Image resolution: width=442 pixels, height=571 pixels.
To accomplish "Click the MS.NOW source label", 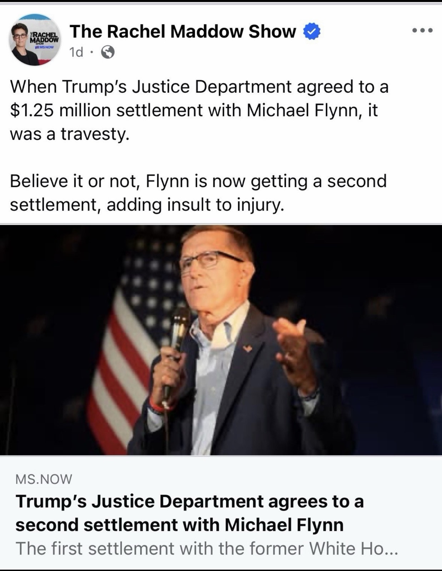I will 44,479.
